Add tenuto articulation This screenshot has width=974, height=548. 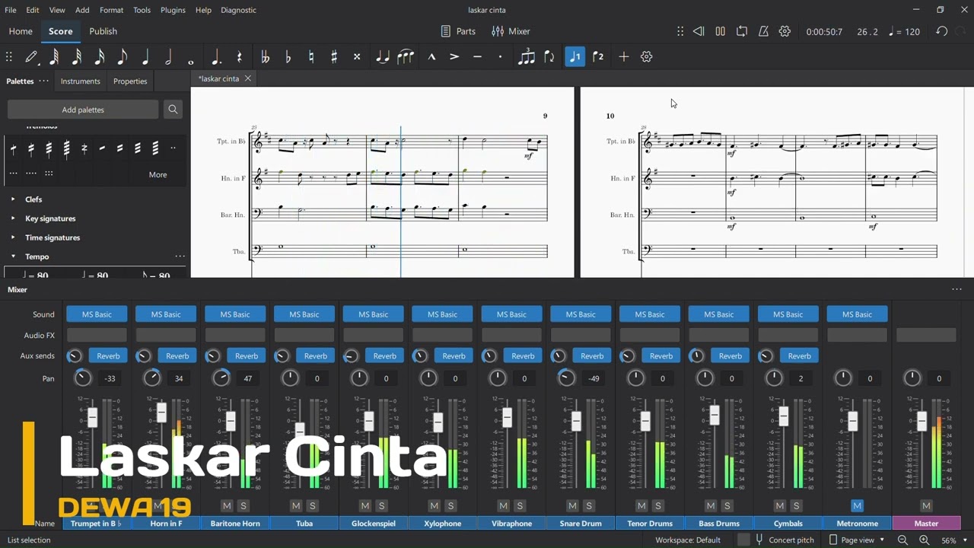tap(477, 57)
